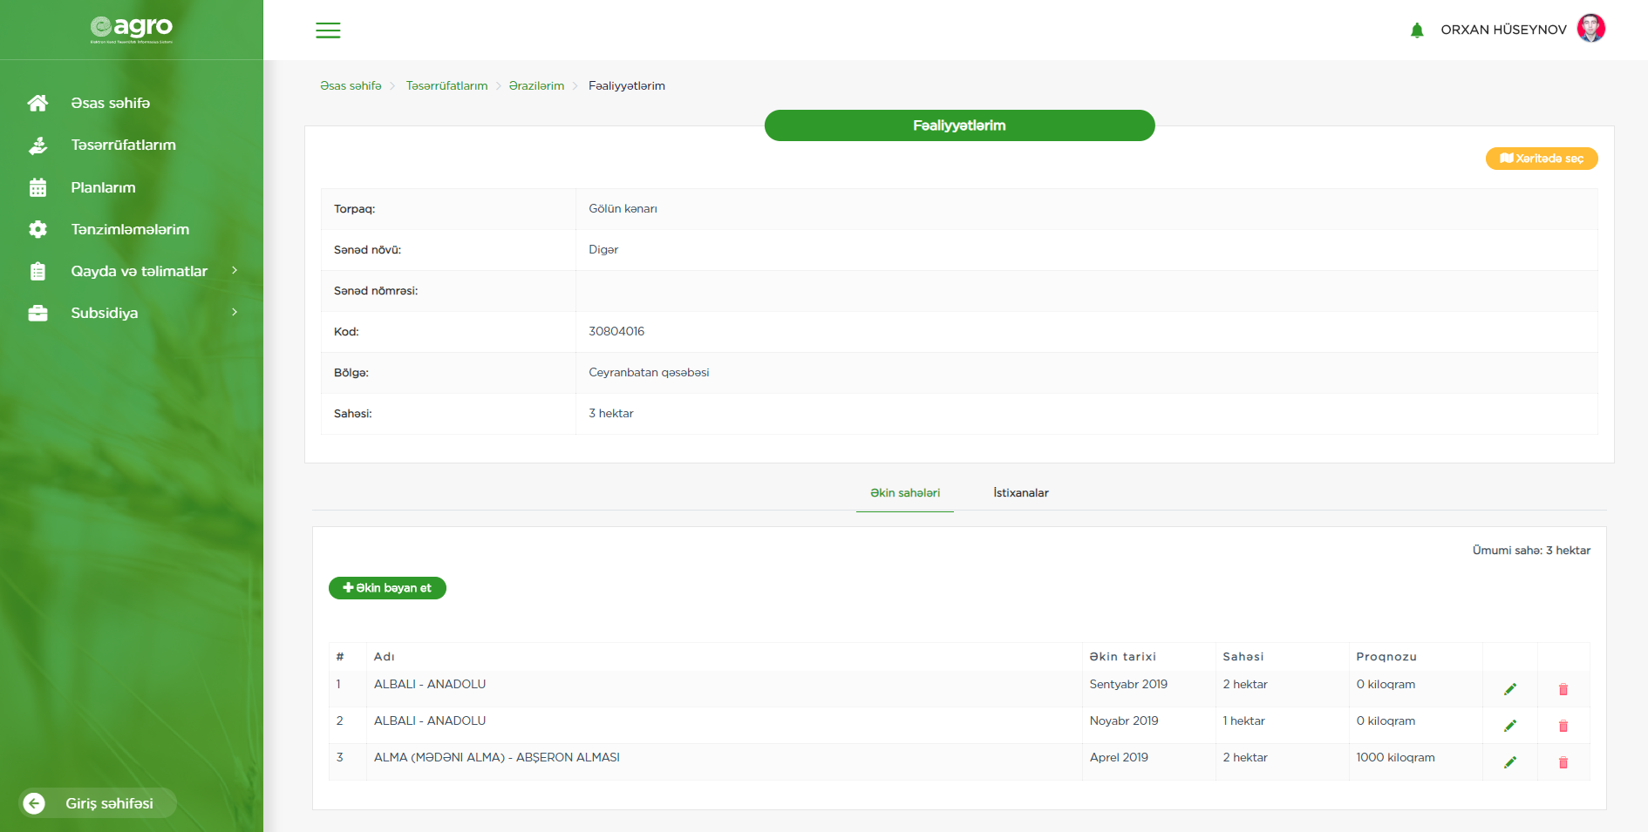This screenshot has height=832, width=1648.
Task: Expand the Qayda və təlimatlar submenu
Action: 234,271
